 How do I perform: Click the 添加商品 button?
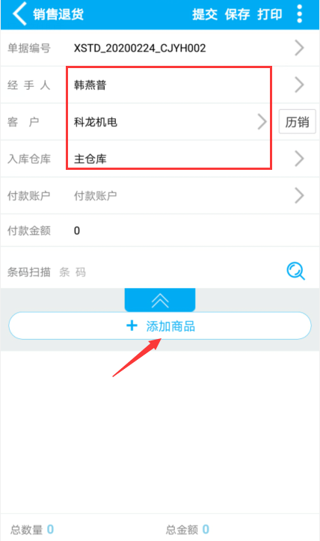tap(160, 325)
